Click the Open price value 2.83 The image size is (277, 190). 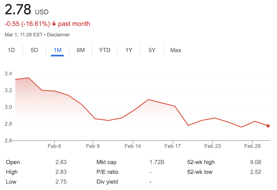pyautogui.click(x=61, y=162)
